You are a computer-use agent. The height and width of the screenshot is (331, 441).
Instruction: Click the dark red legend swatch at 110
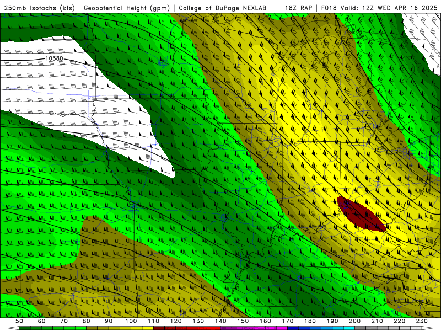(159, 328)
